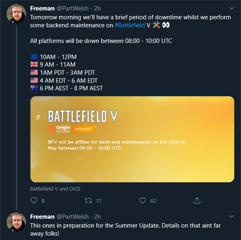Expand the first tweet's options chevron
Screen dimensions: 241x240
pyautogui.click(x=231, y=8)
